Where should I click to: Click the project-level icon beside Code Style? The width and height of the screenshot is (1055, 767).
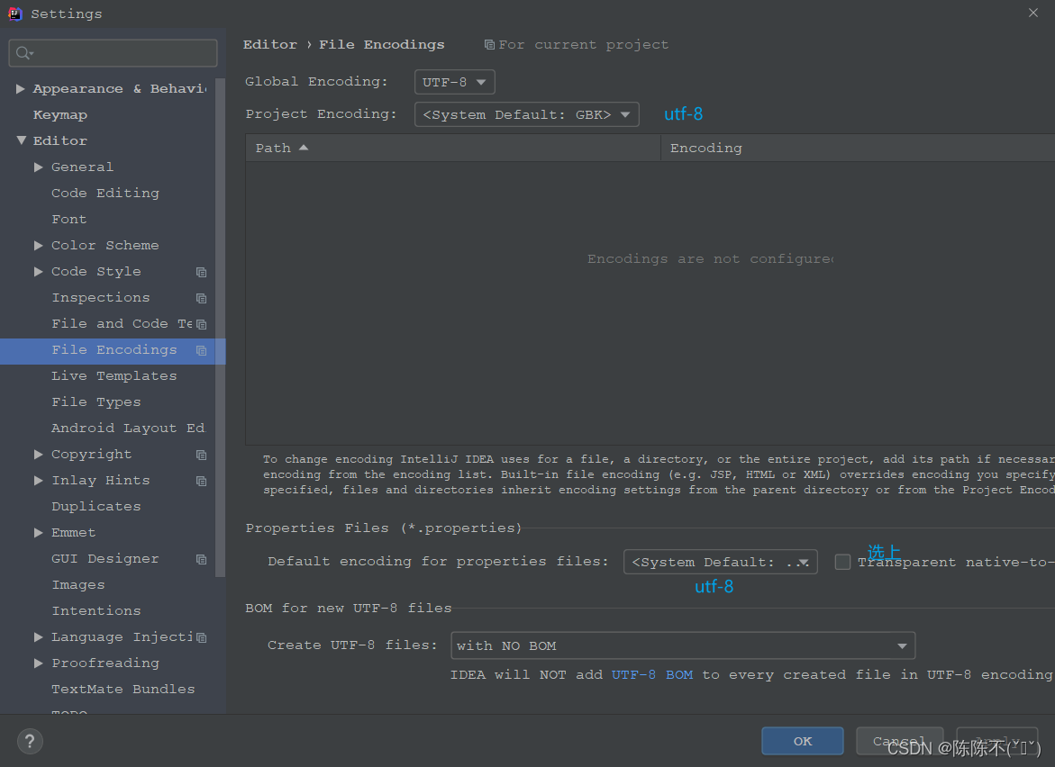point(201,272)
